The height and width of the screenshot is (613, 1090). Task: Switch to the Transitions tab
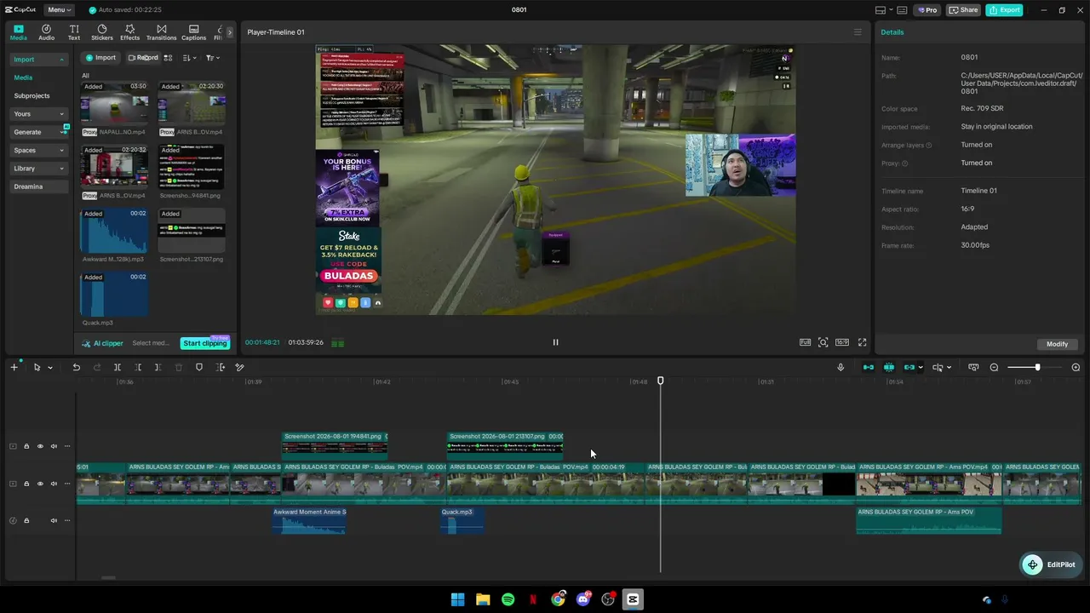161,32
